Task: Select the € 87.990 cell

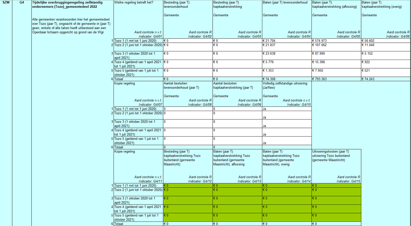Action: pos(336,55)
